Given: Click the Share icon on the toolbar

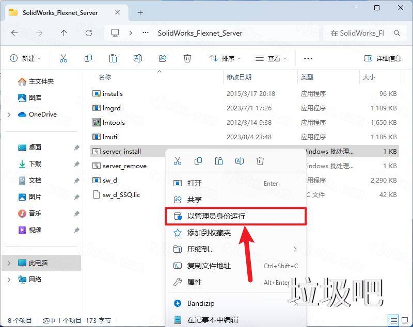Looking at the screenshot, I should coord(162,58).
